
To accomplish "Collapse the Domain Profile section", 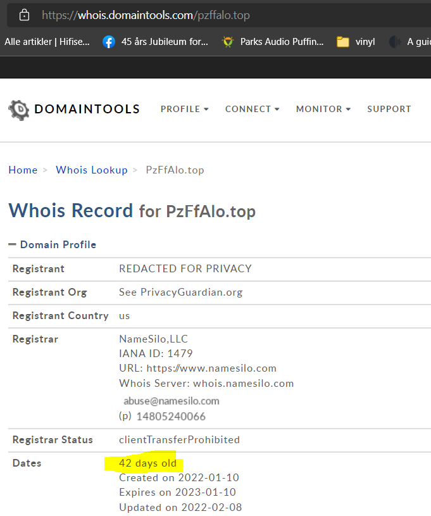I will pyautogui.click(x=12, y=244).
